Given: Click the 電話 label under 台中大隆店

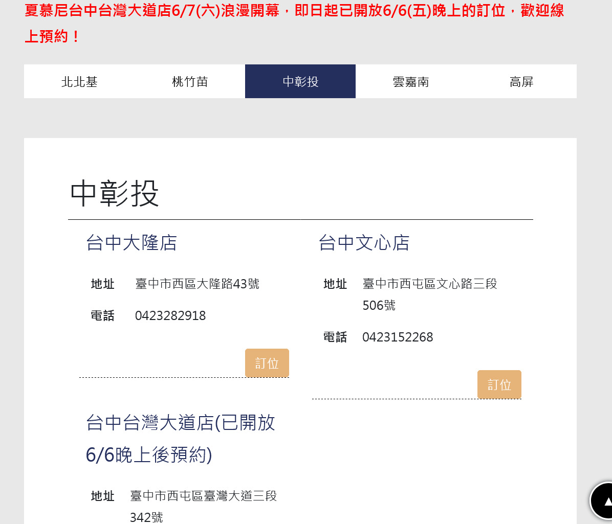Looking at the screenshot, I should [x=102, y=316].
